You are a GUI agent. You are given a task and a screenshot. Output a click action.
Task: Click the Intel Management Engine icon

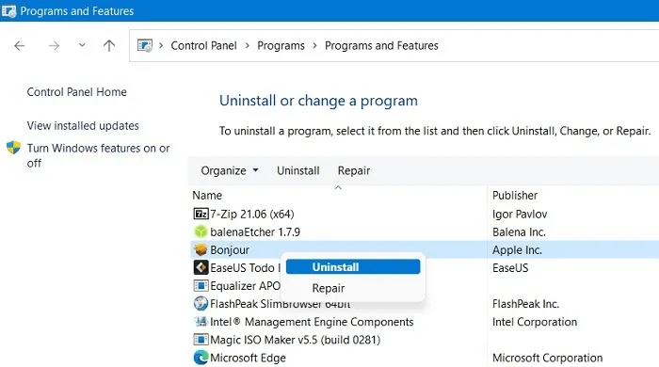click(x=201, y=322)
